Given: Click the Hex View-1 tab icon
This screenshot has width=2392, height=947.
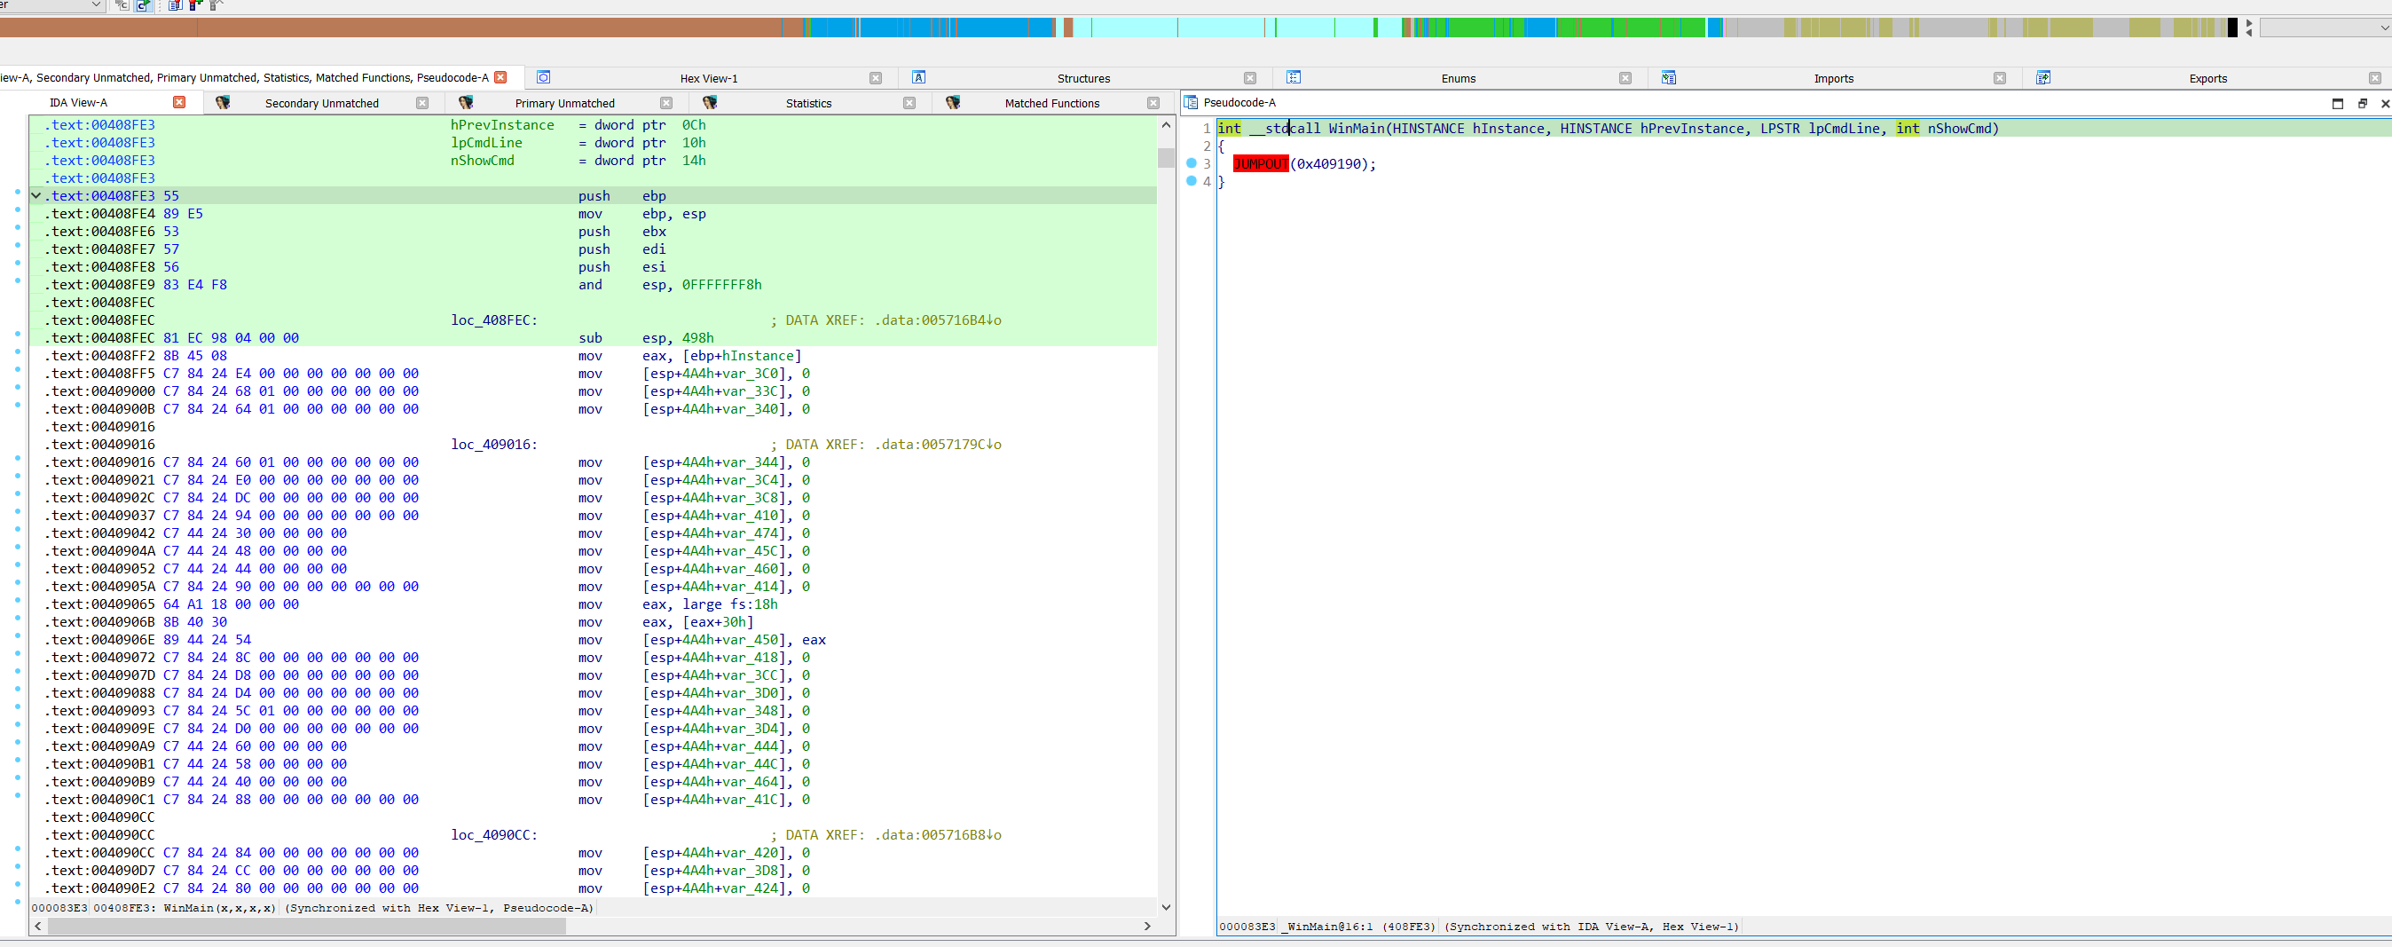Looking at the screenshot, I should coord(543,78).
